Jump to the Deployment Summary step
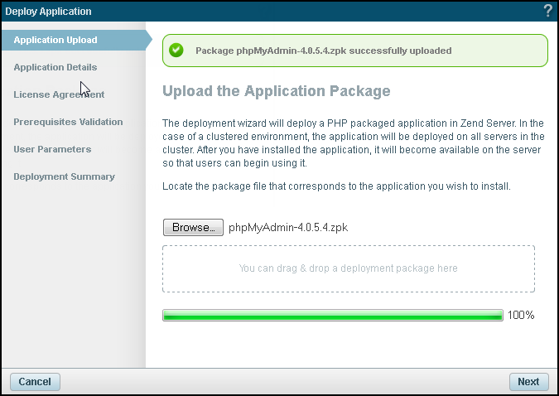Image resolution: width=559 pixels, height=396 pixels. [64, 176]
